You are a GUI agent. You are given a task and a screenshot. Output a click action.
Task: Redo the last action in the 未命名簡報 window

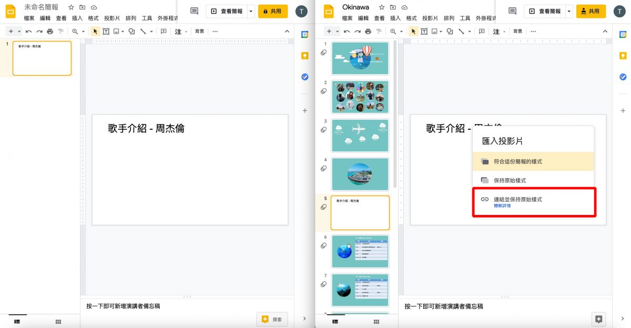click(39, 32)
